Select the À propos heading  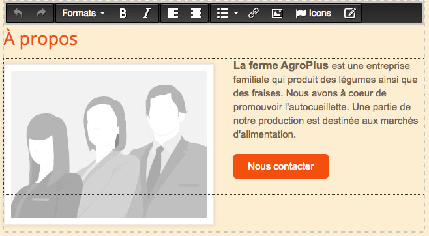tap(40, 38)
